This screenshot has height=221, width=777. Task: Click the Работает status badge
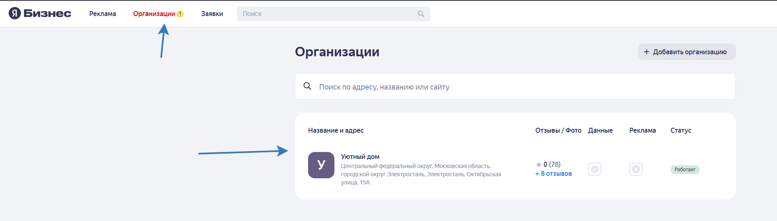tap(684, 170)
